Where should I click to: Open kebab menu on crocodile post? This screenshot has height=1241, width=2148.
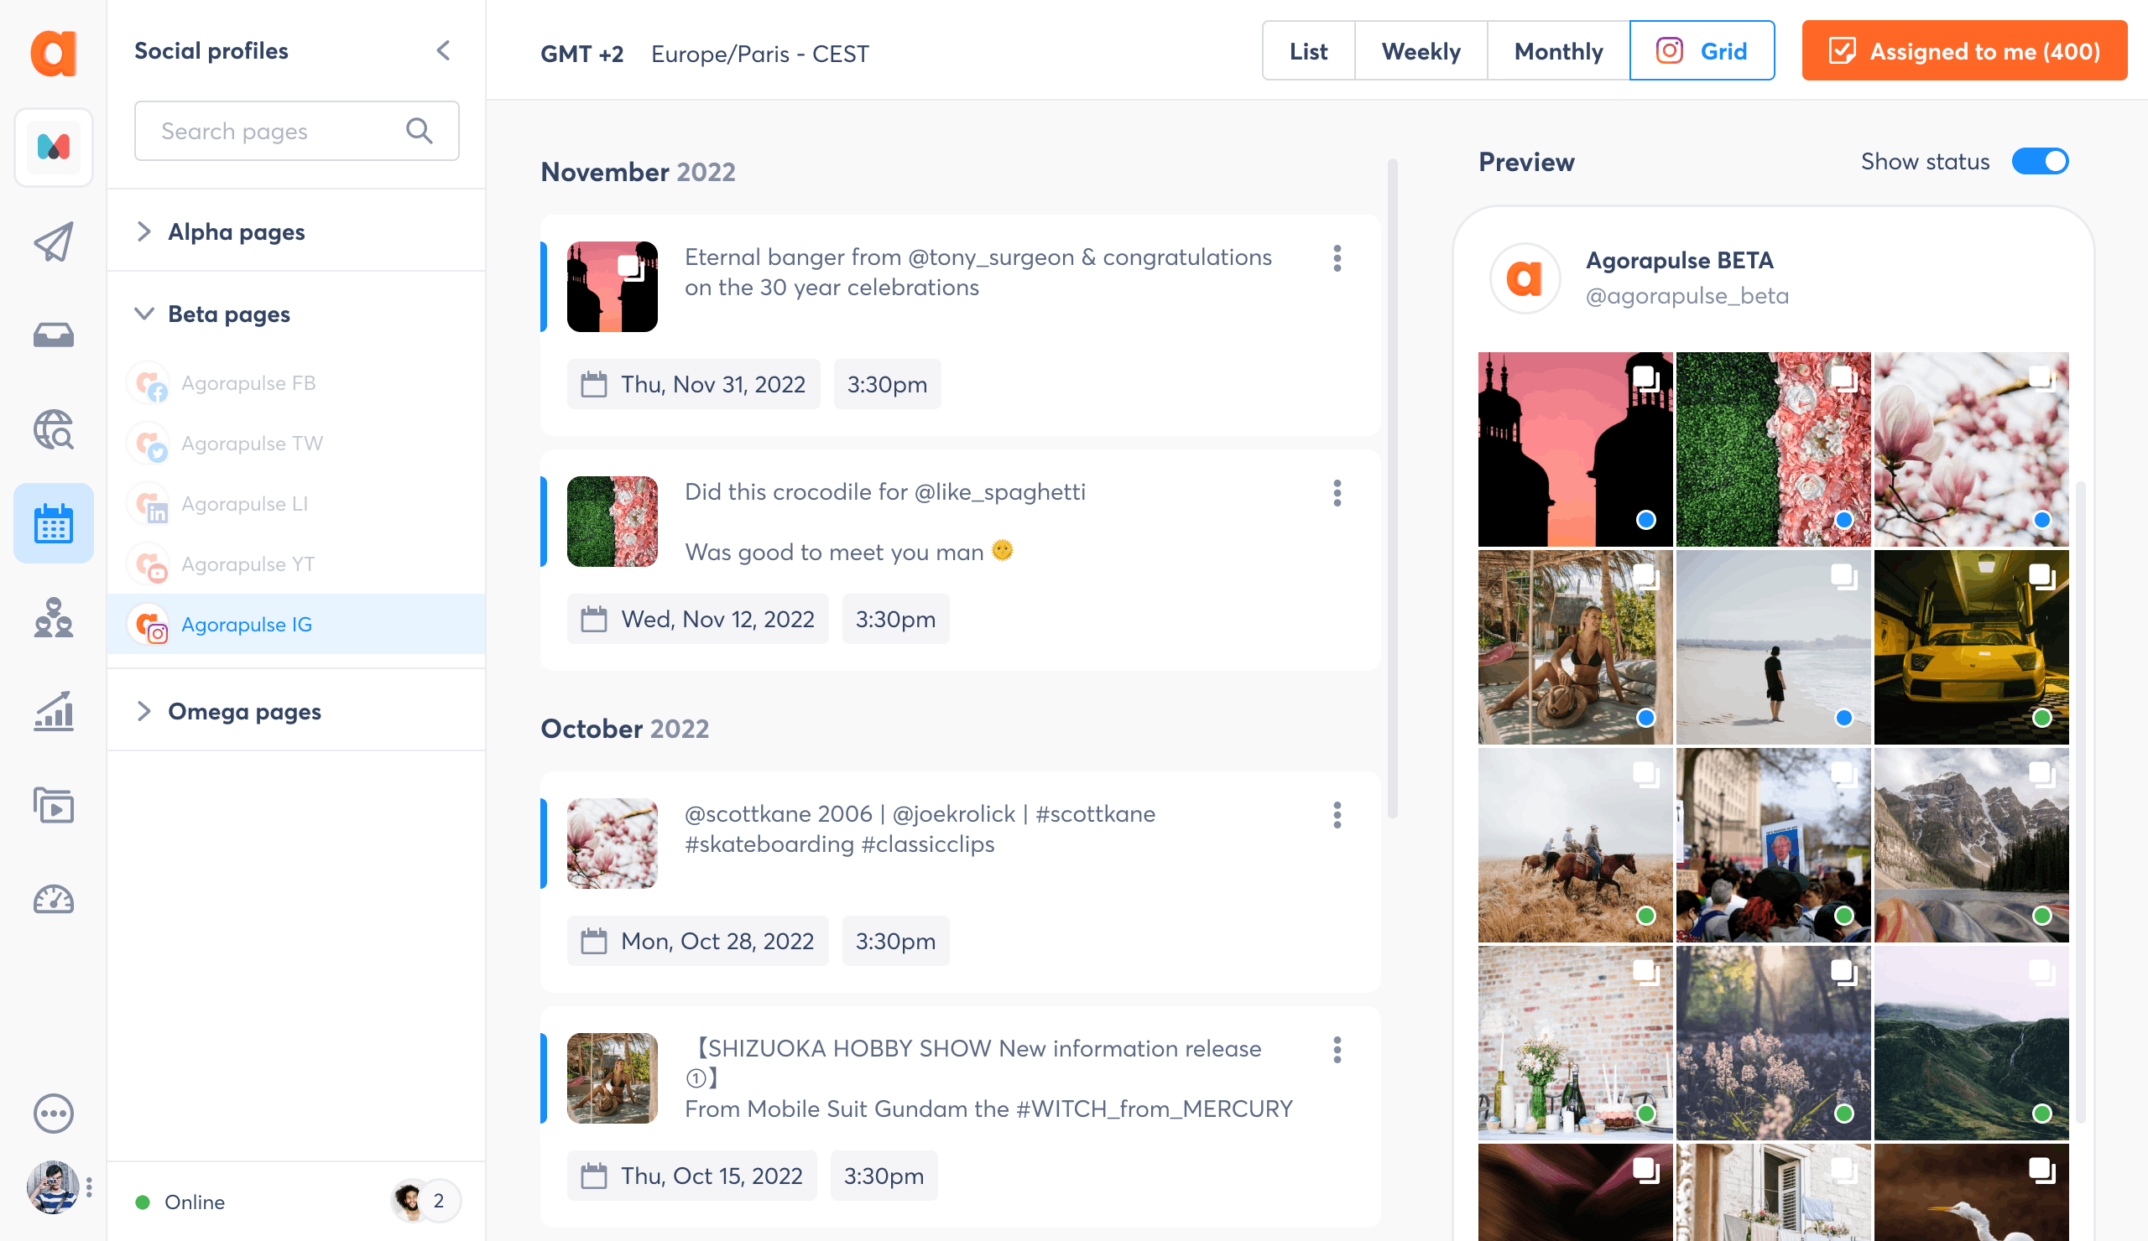pyautogui.click(x=1337, y=493)
